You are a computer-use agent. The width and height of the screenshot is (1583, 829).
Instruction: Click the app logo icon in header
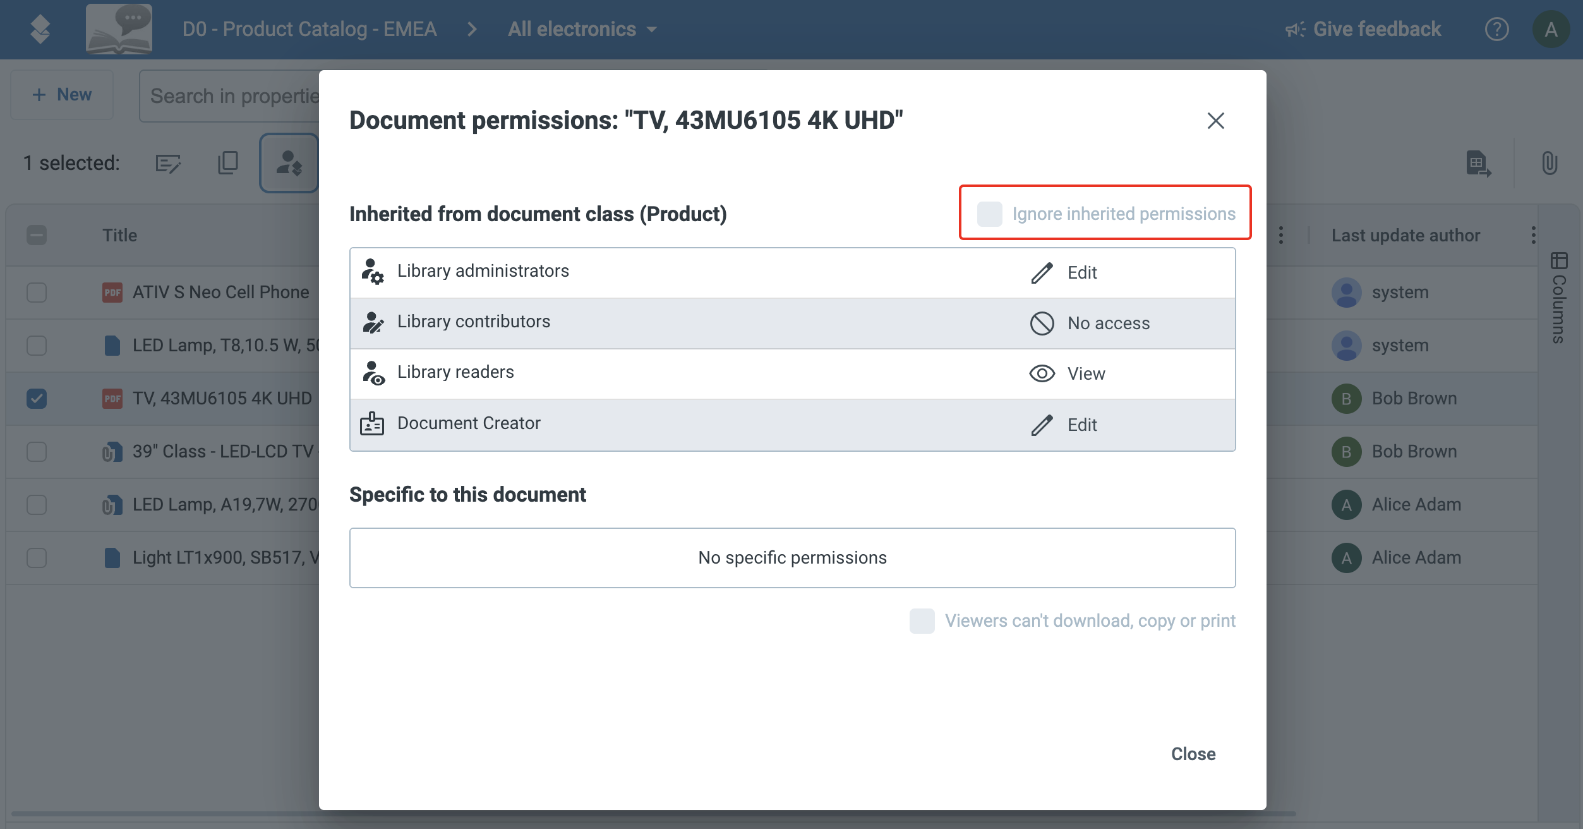(40, 29)
